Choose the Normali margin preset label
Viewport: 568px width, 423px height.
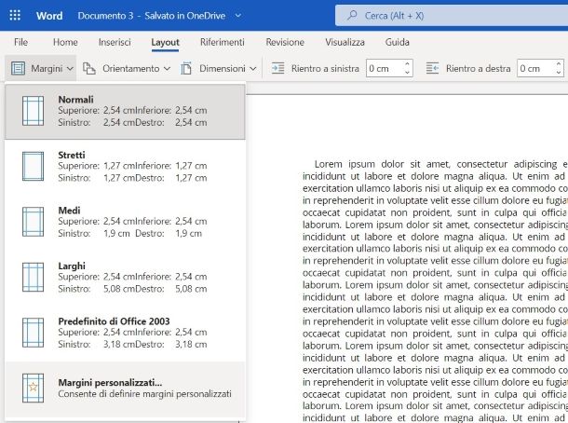pyautogui.click(x=75, y=100)
